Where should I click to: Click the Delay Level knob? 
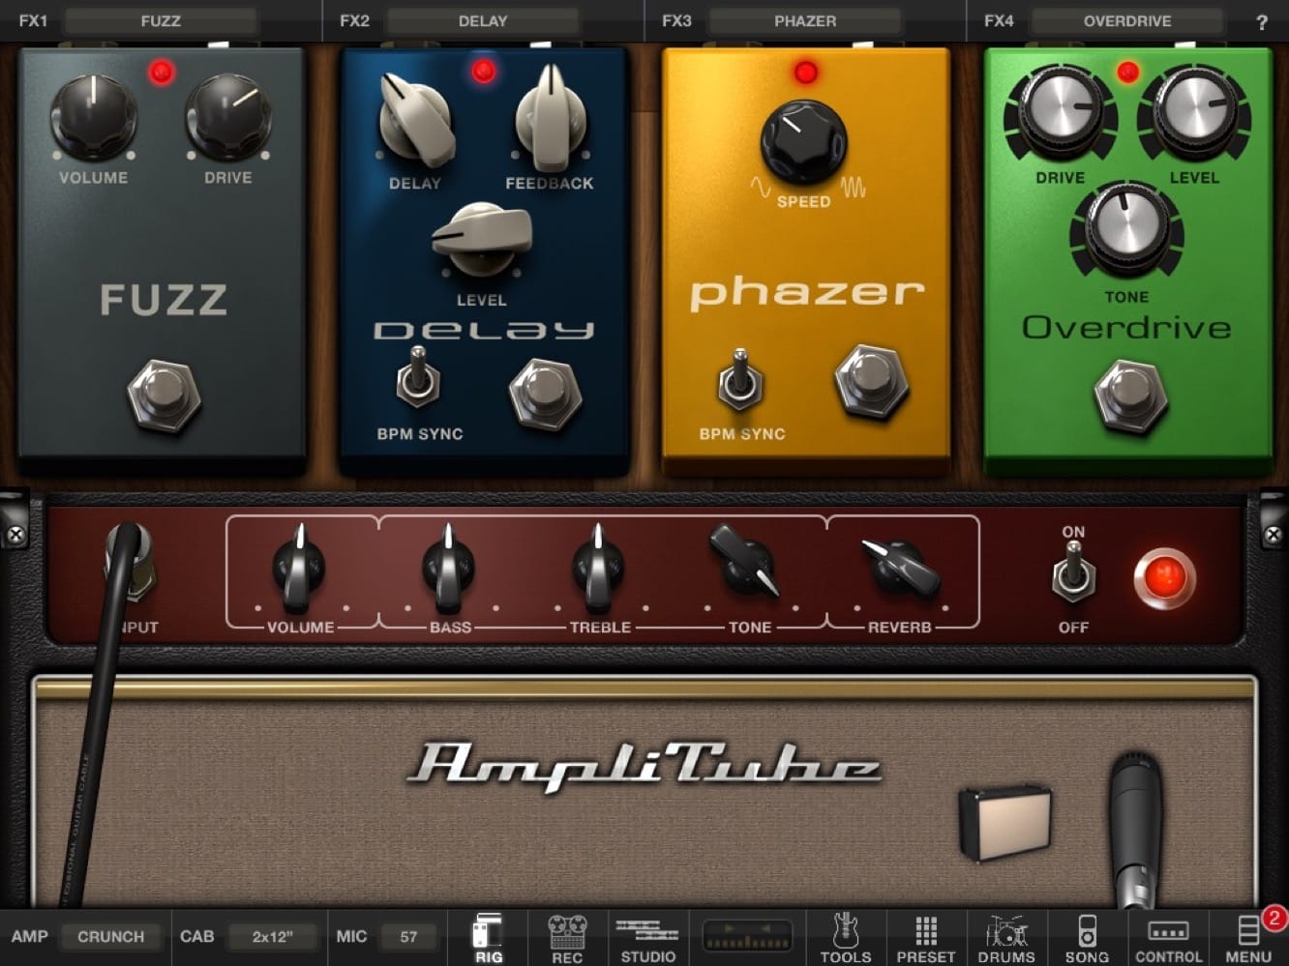pyautogui.click(x=481, y=241)
